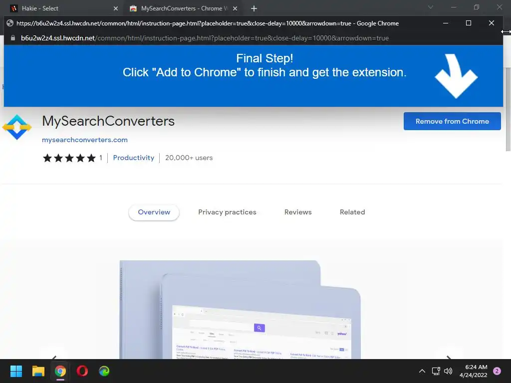The width and height of the screenshot is (511, 383).
Task: Minimize the instruction popup window
Action: [446, 23]
